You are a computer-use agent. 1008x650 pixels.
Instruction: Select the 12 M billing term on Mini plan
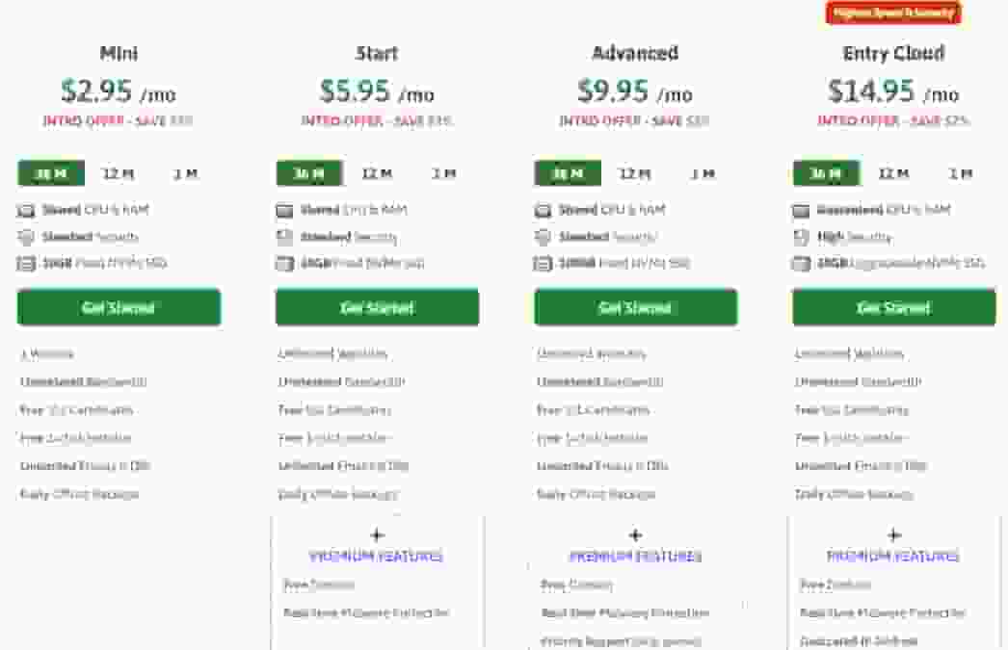[x=116, y=173]
